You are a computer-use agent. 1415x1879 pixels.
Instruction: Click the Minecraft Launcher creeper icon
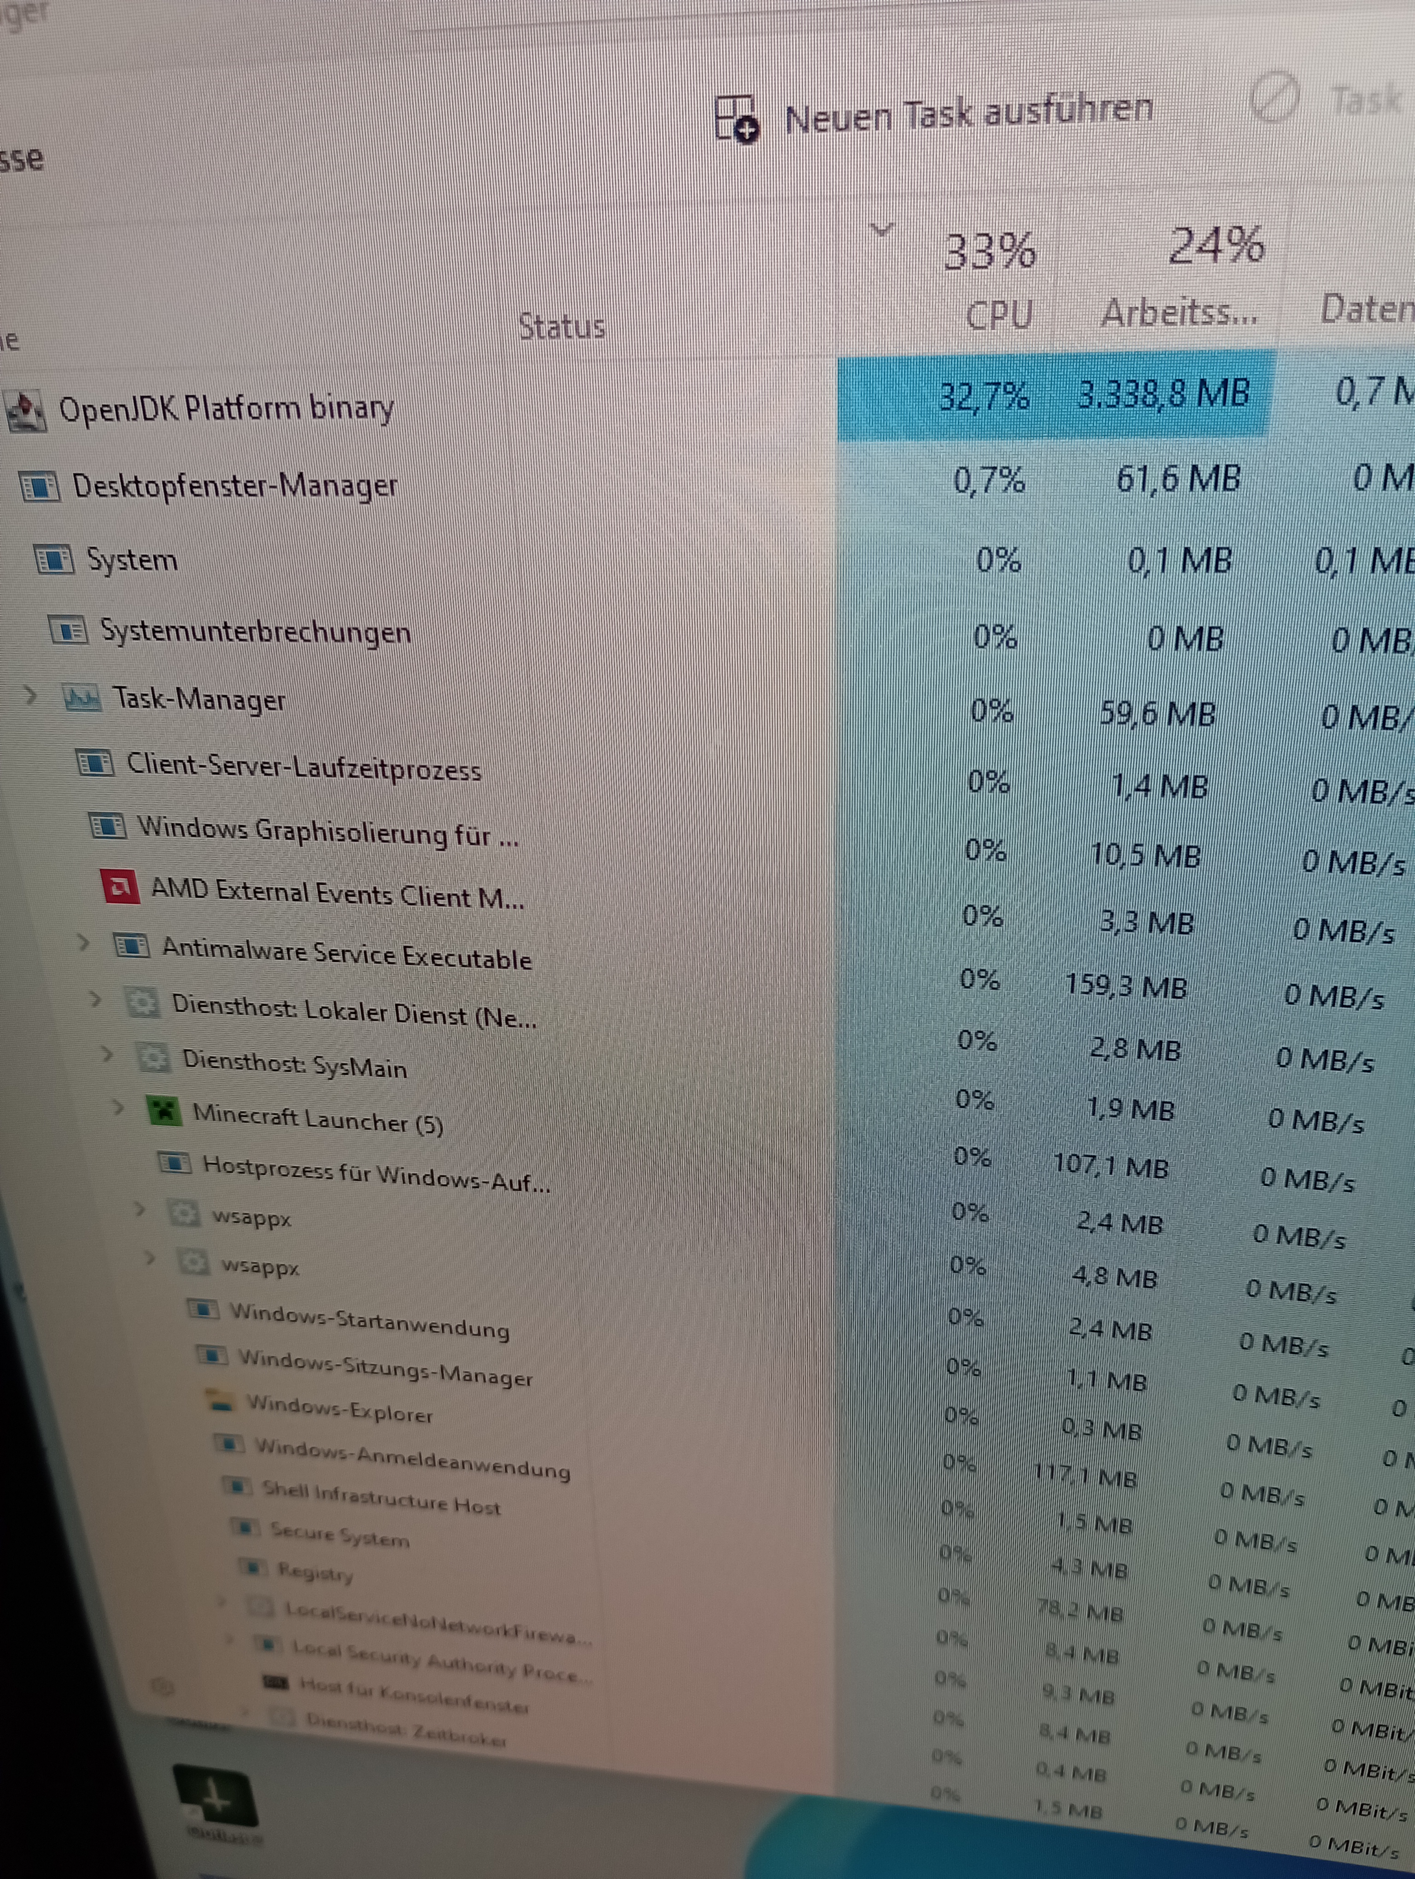pyautogui.click(x=164, y=1110)
